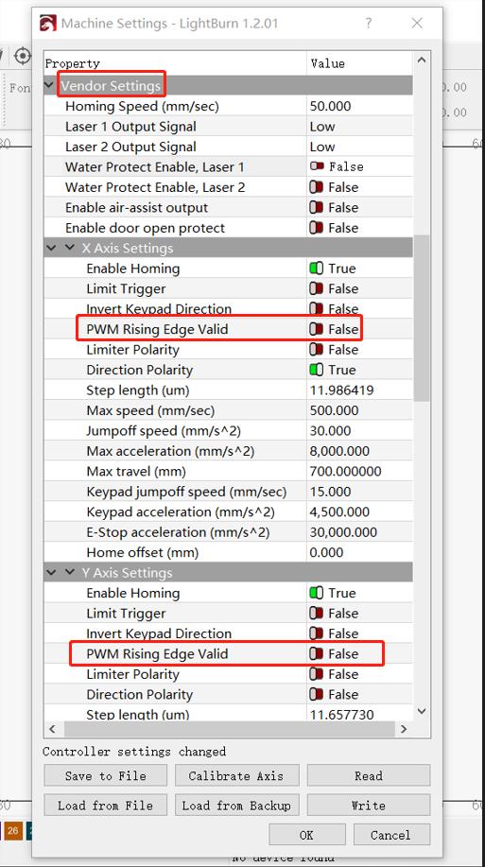485x867 pixels.
Task: Open the help question mark button
Action: 369,24
